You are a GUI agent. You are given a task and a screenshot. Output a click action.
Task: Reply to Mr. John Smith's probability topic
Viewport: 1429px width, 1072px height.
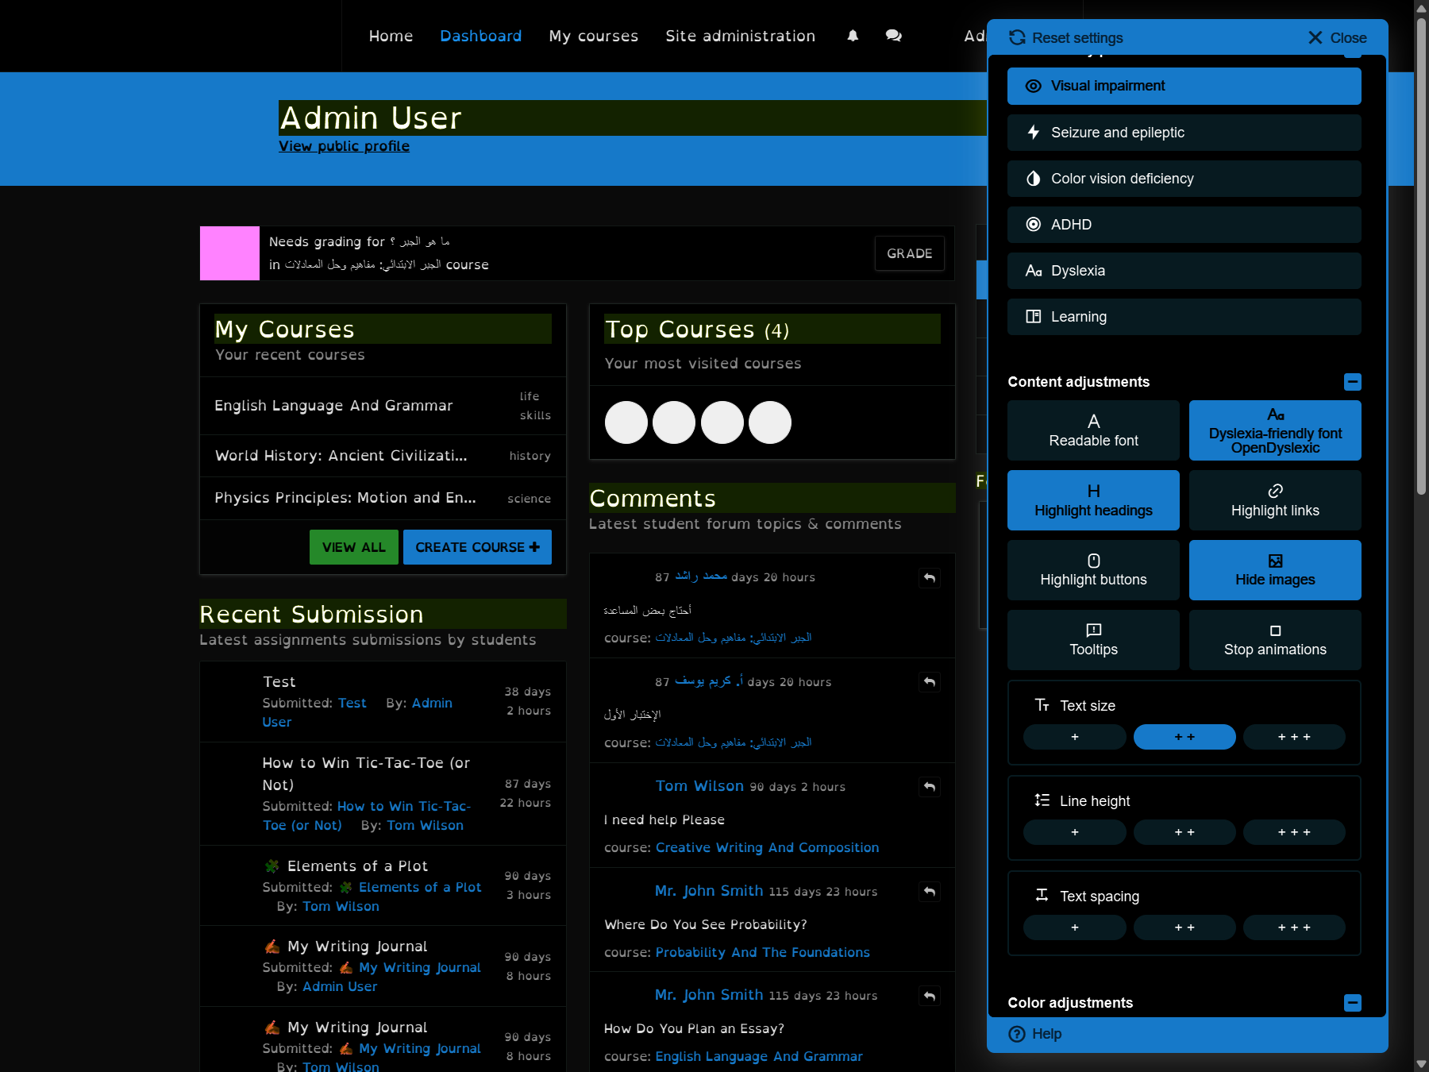[x=928, y=892]
